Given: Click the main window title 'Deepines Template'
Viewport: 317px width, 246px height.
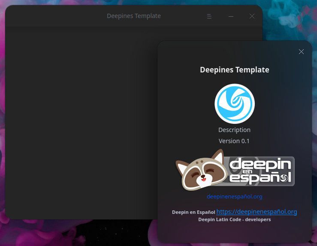Looking at the screenshot, I should (134, 16).
